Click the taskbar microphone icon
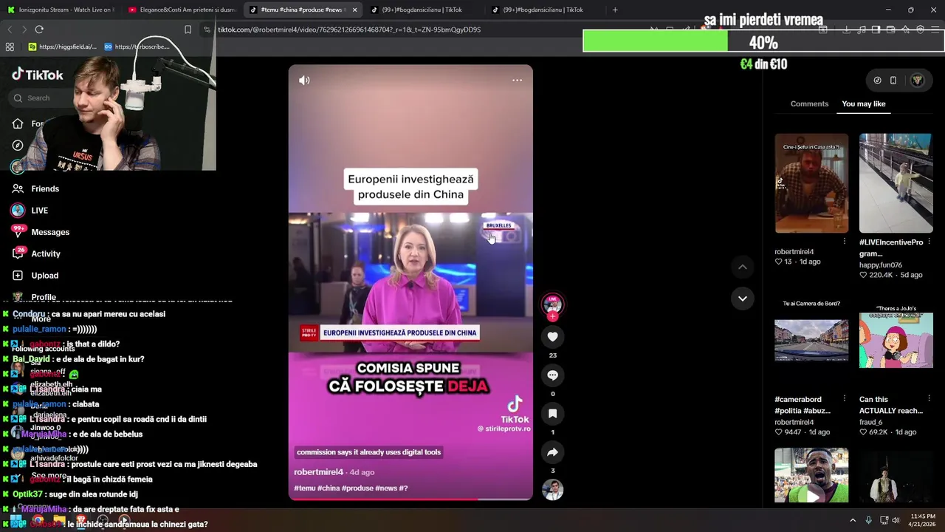Screen dimensions: 945x532 (868, 520)
